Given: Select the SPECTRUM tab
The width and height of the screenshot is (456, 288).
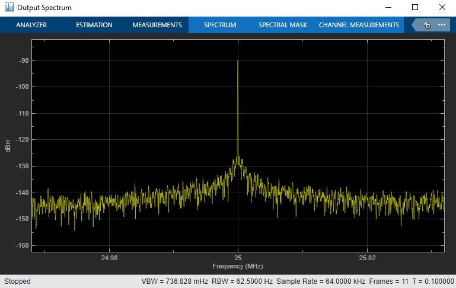Looking at the screenshot, I should click(220, 25).
